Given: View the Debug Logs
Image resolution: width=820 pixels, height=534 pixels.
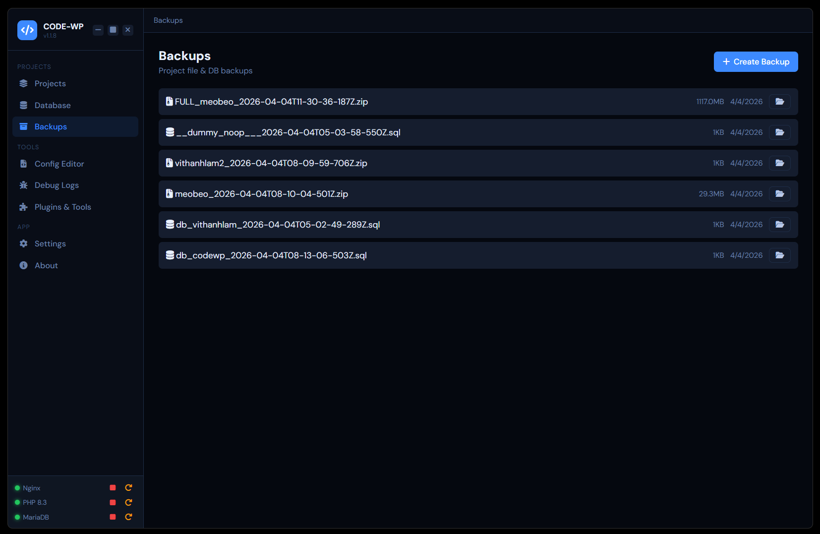Looking at the screenshot, I should click(x=57, y=185).
